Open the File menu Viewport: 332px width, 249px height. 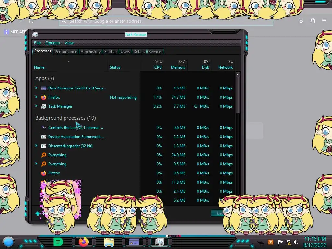coord(37,43)
